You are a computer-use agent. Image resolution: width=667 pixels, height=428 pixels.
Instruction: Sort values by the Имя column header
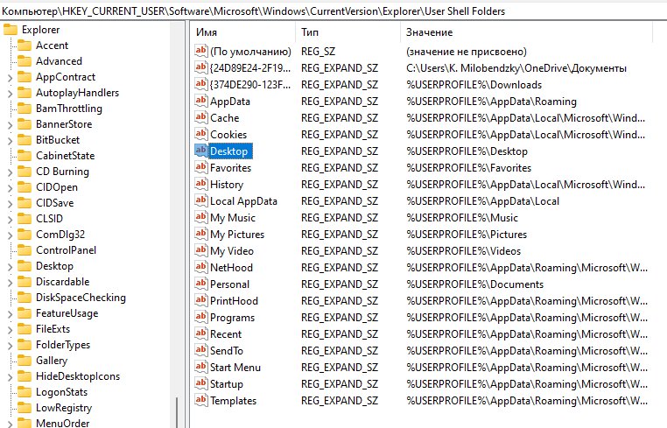click(242, 32)
